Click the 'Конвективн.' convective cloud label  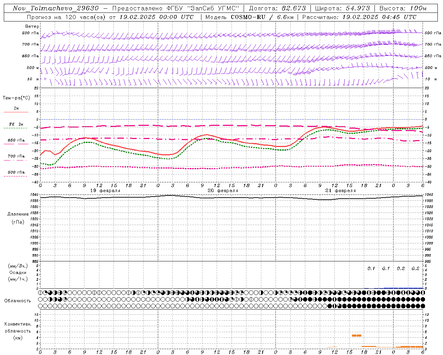point(18,324)
